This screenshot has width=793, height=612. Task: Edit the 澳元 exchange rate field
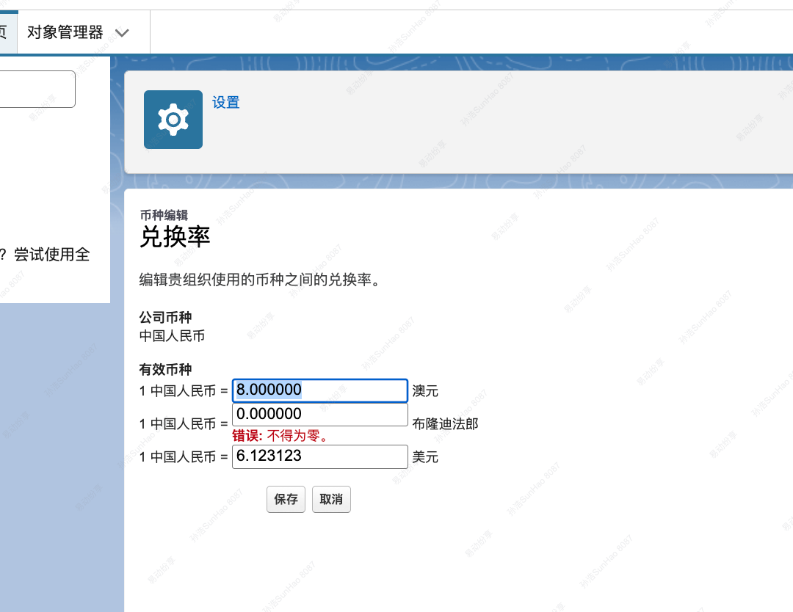(319, 390)
